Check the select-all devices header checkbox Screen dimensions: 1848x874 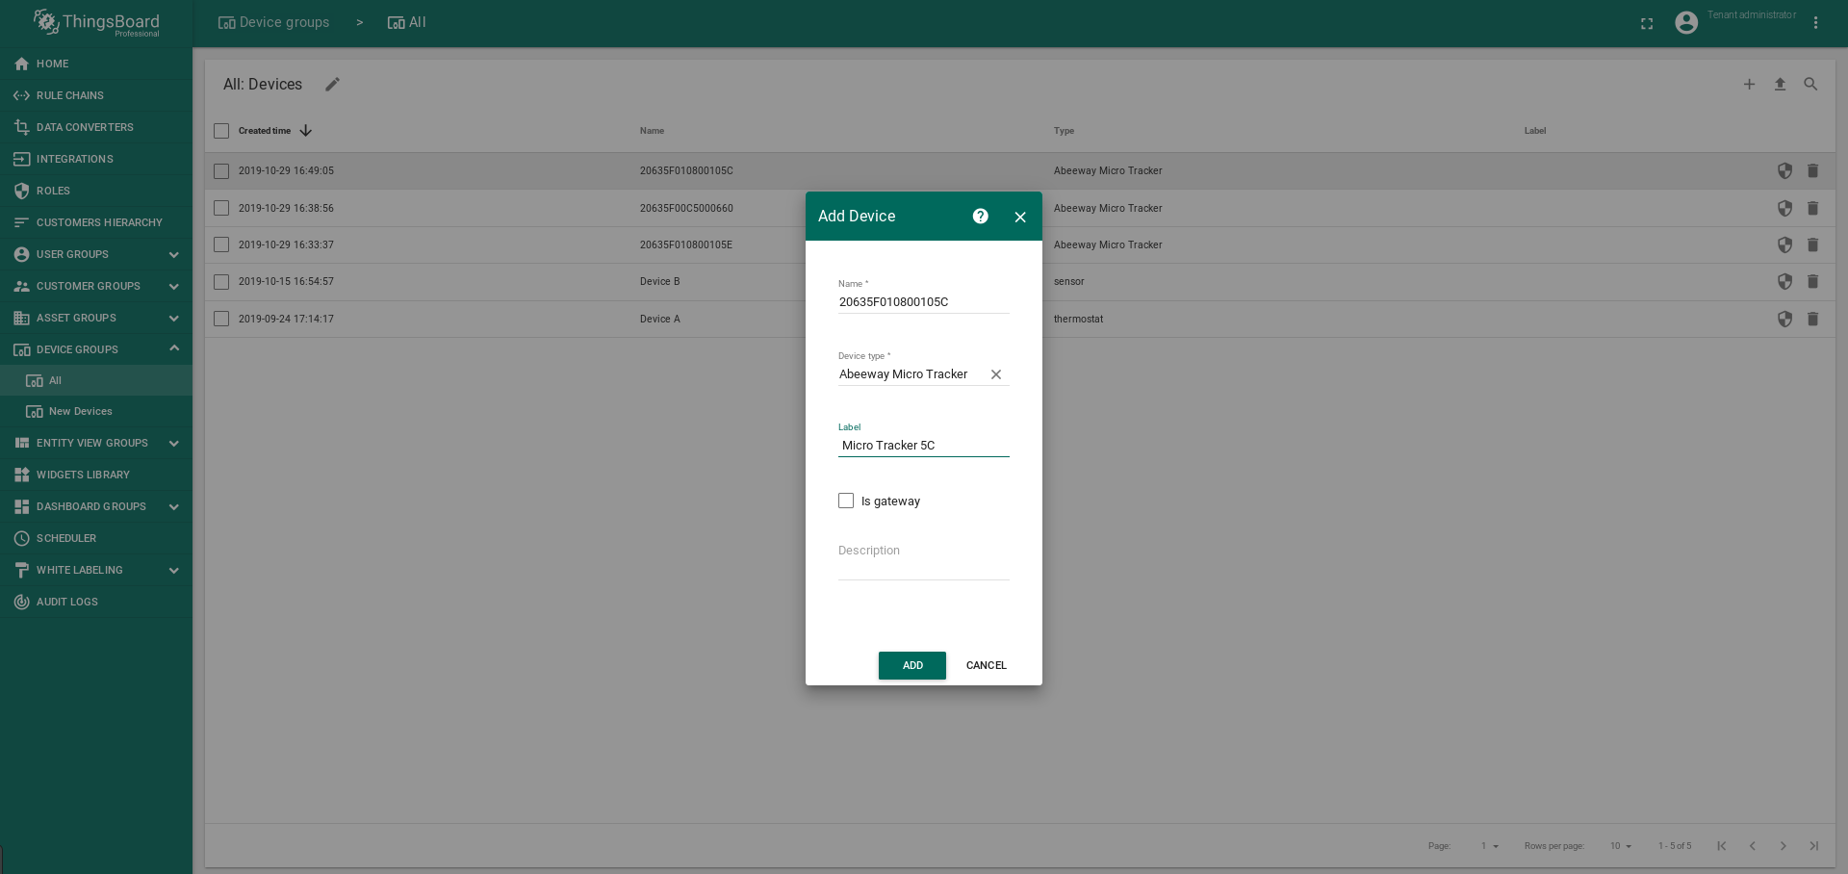click(221, 131)
